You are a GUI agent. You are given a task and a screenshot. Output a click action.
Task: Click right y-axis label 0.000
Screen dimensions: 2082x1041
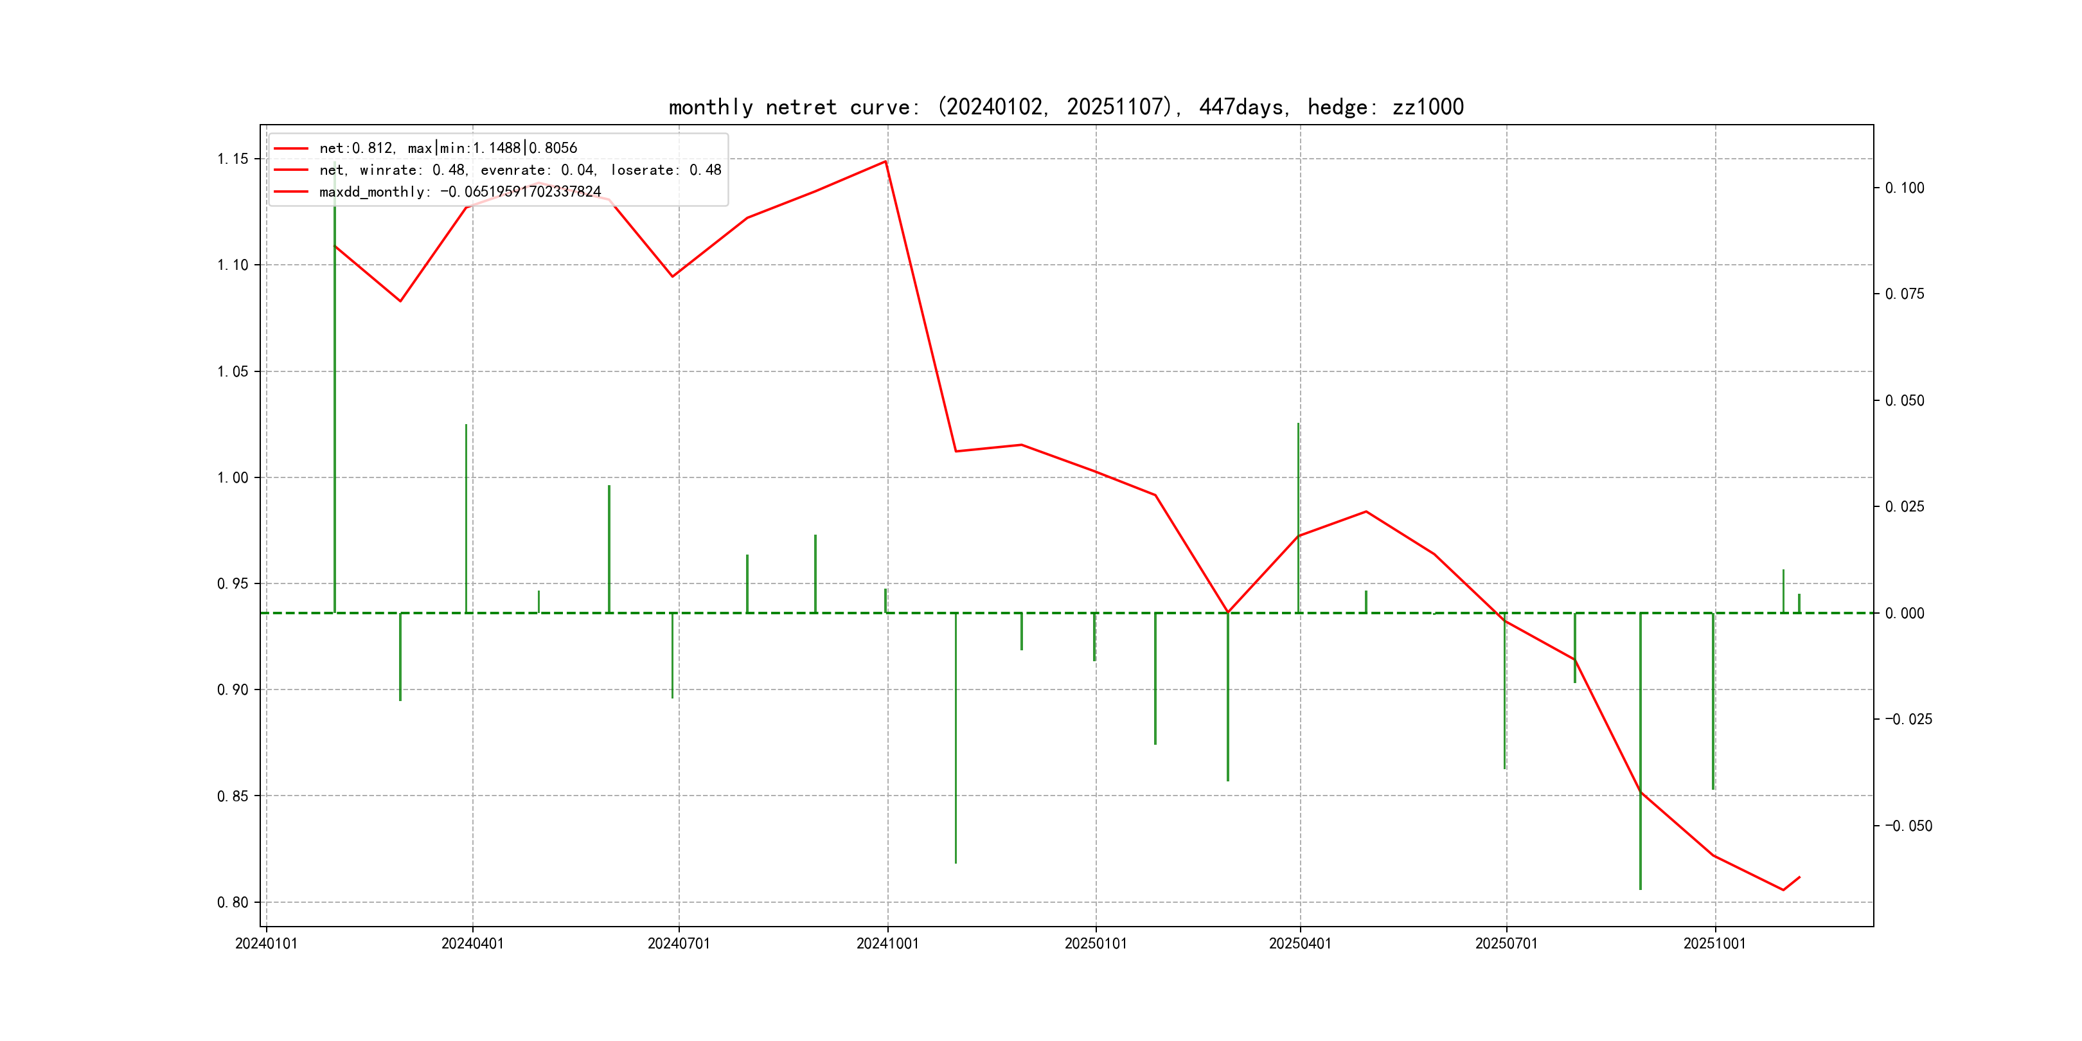click(x=1904, y=612)
